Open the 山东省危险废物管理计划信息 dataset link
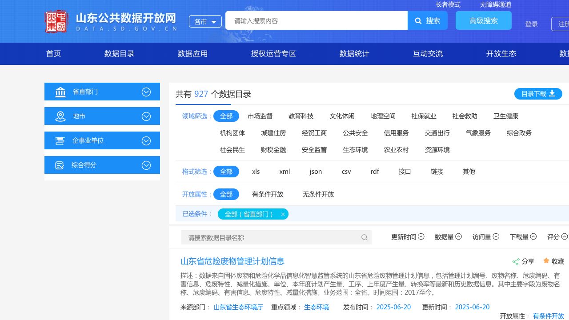 pyautogui.click(x=232, y=261)
